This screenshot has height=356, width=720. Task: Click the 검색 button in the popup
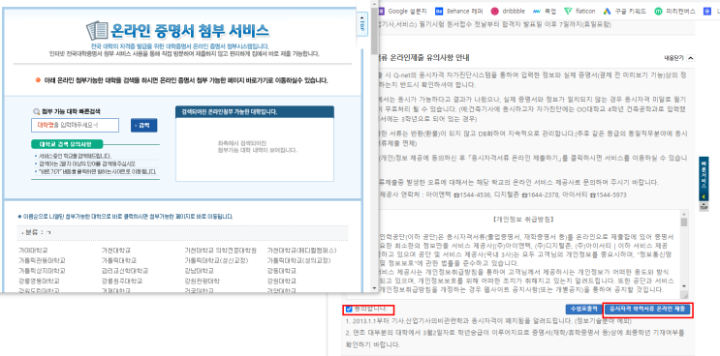(x=143, y=125)
